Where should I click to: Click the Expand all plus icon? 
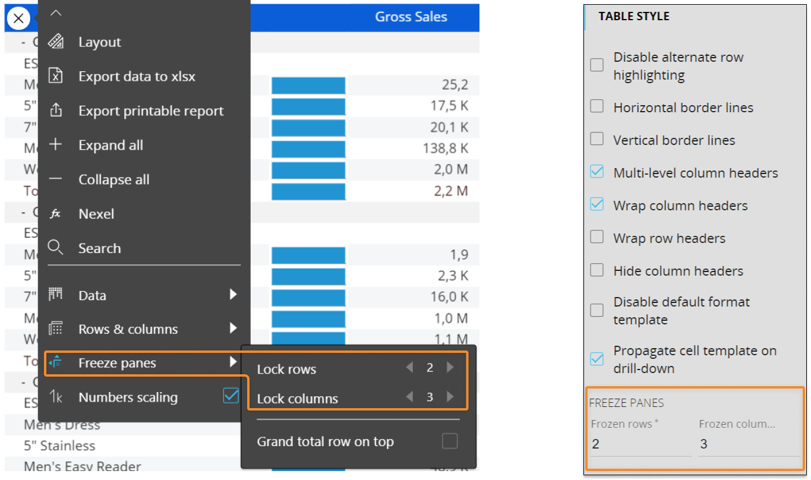click(56, 145)
